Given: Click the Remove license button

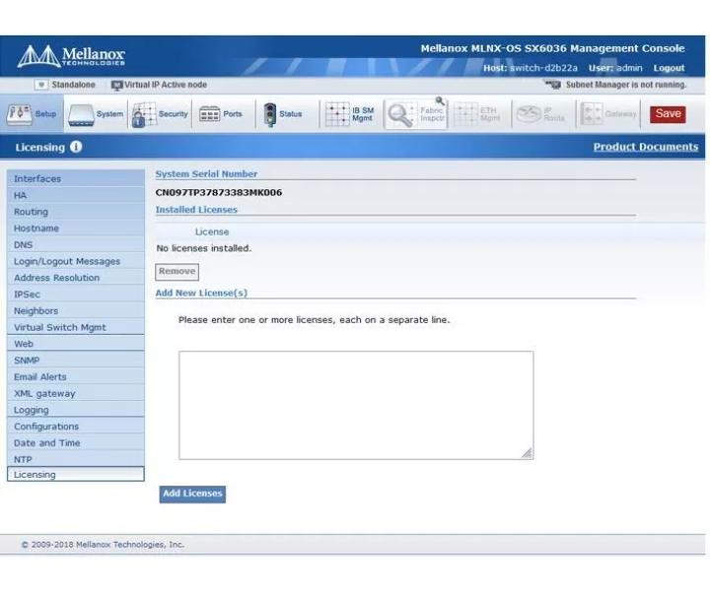Looking at the screenshot, I should 177,272.
